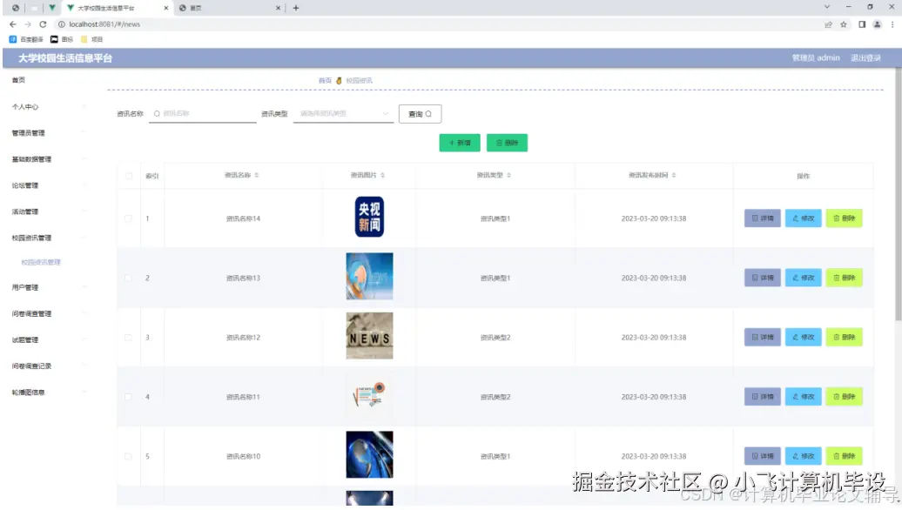Image resolution: width=902 pixels, height=510 pixels.
Task: Expand the 活动管理 sidebar section
Action: 31,211
